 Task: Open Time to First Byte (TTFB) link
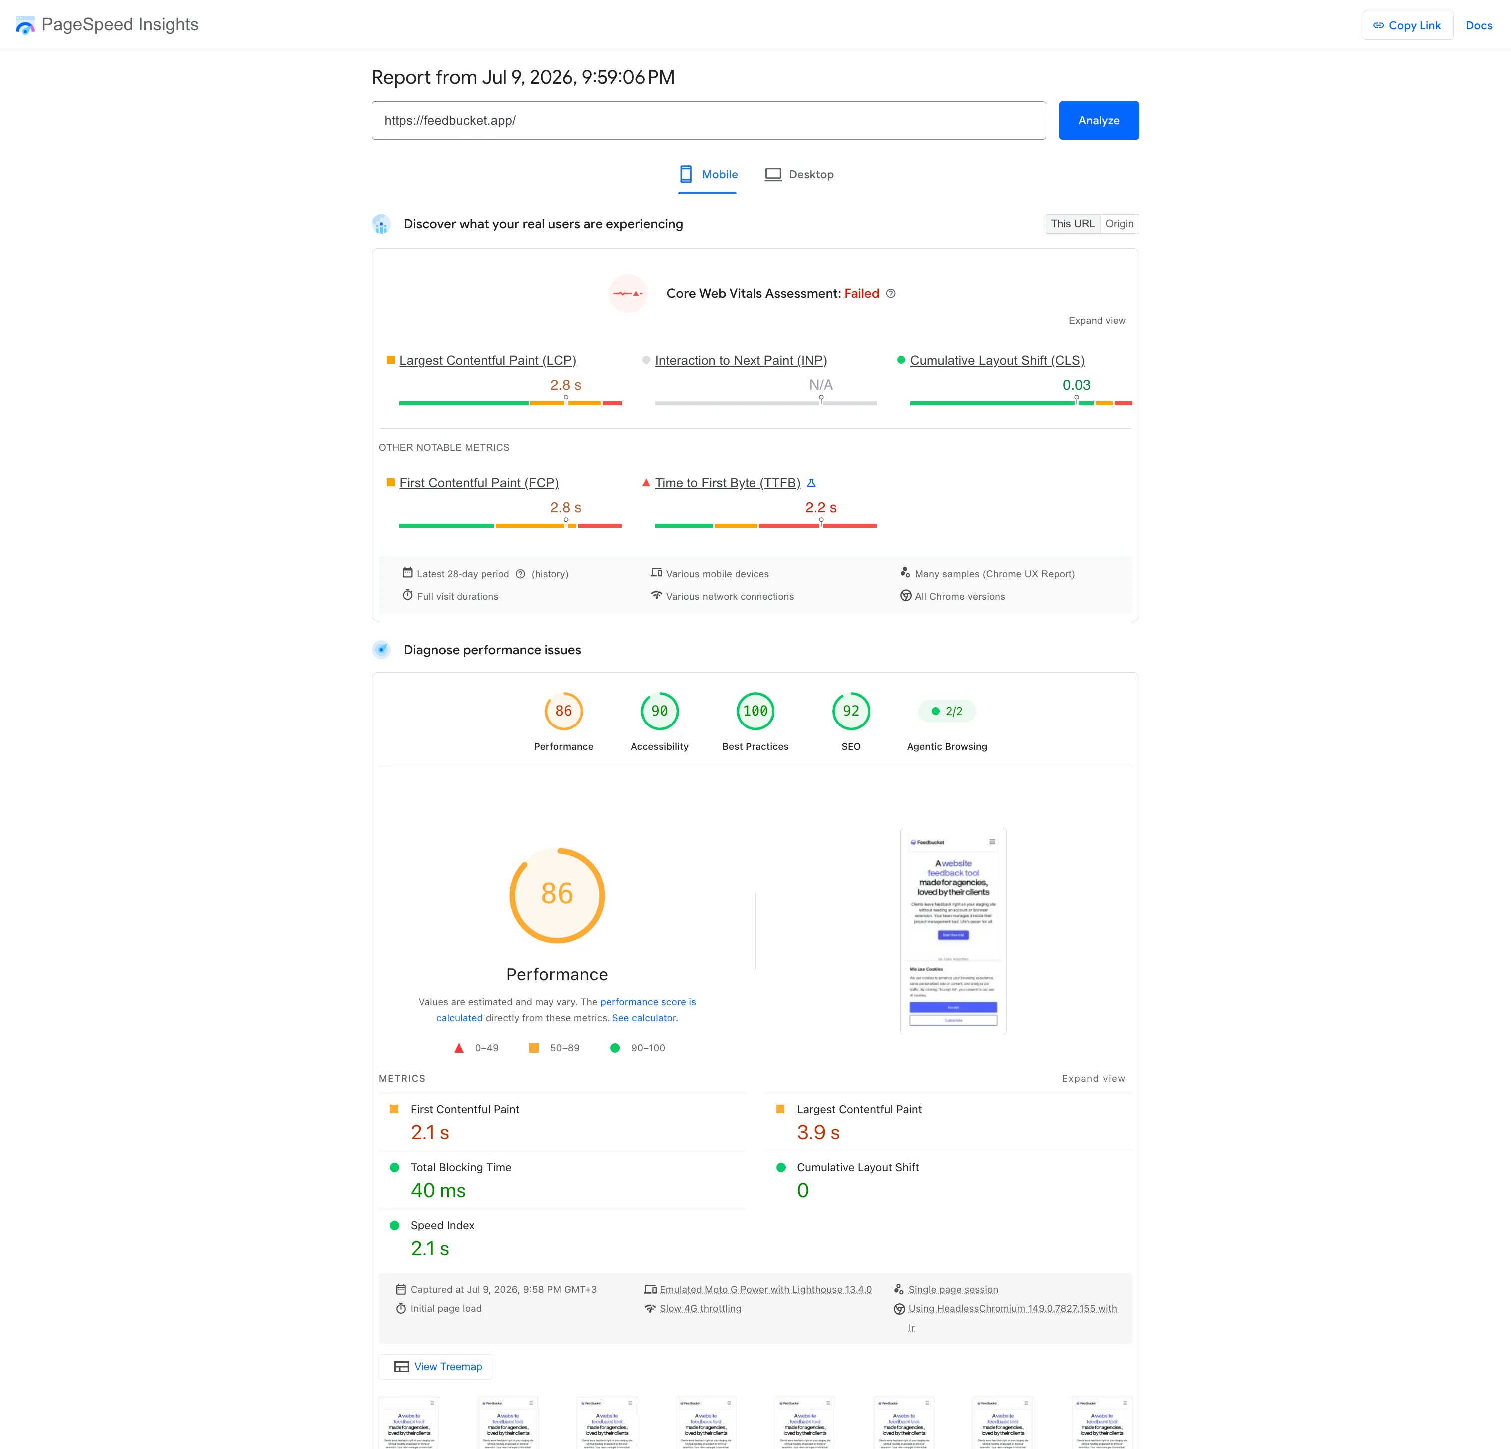727,483
